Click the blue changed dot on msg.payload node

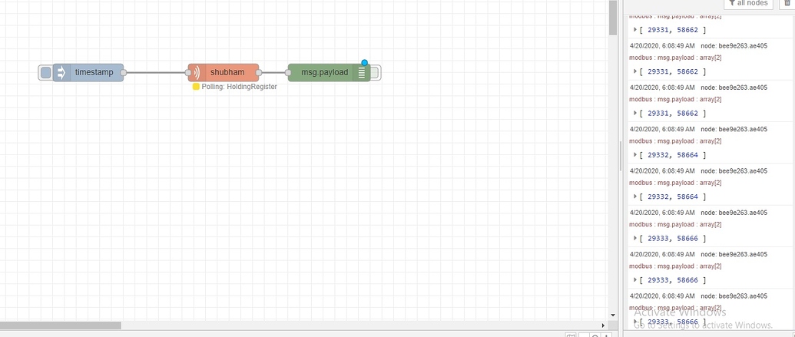[364, 63]
